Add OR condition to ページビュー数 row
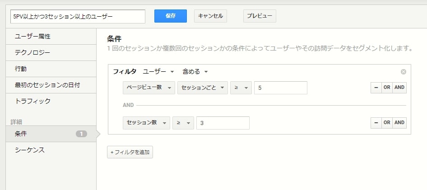 387,88
